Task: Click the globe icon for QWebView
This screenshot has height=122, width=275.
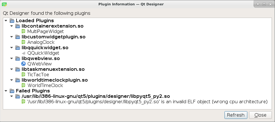Action: click(x=23, y=64)
